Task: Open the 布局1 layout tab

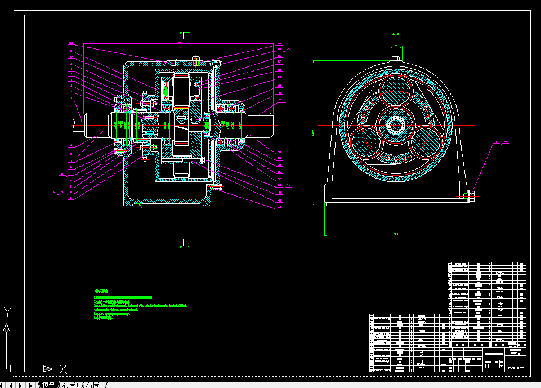Action: click(x=70, y=385)
